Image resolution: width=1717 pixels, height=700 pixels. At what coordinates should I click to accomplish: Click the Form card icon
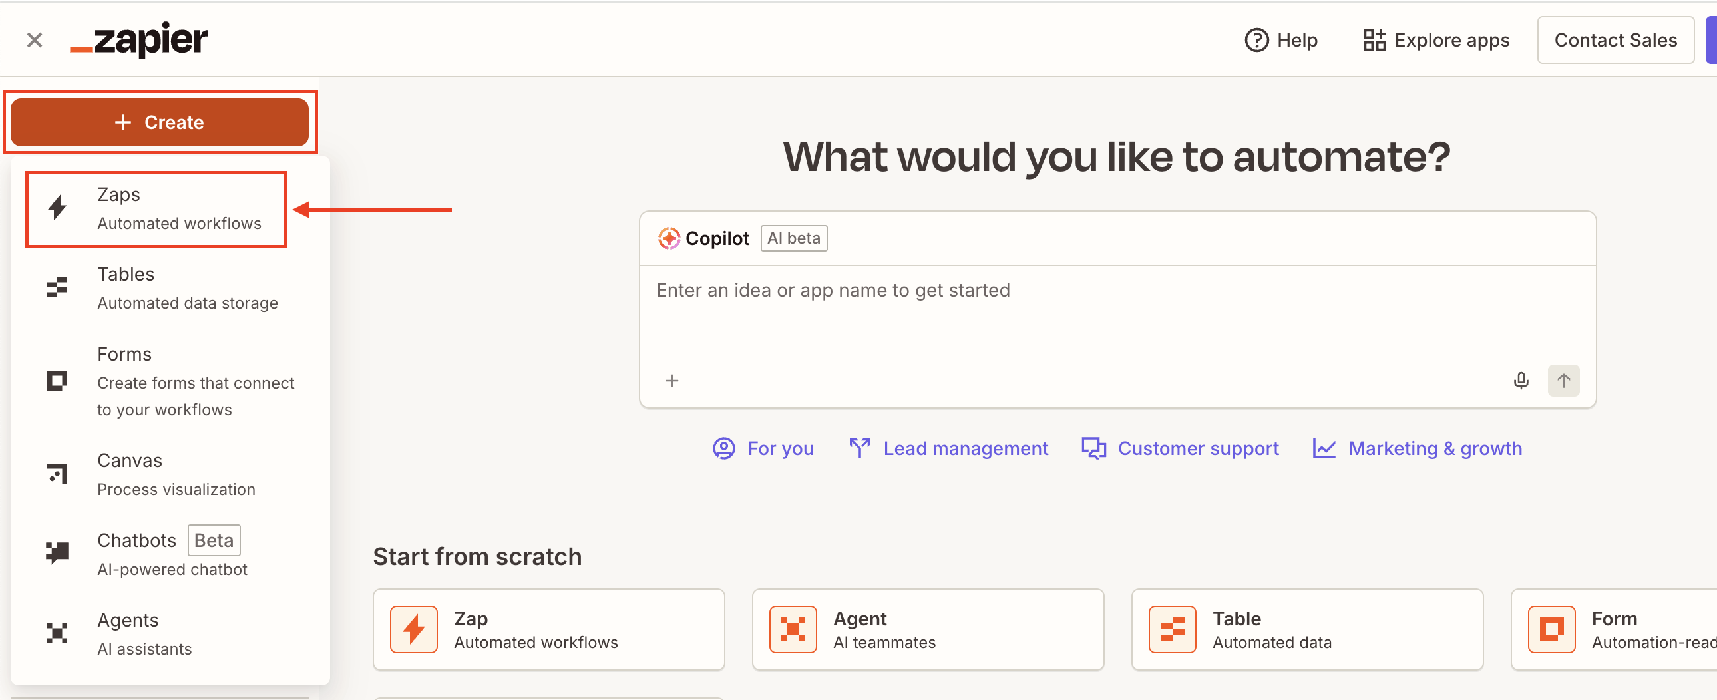pyautogui.click(x=1551, y=629)
